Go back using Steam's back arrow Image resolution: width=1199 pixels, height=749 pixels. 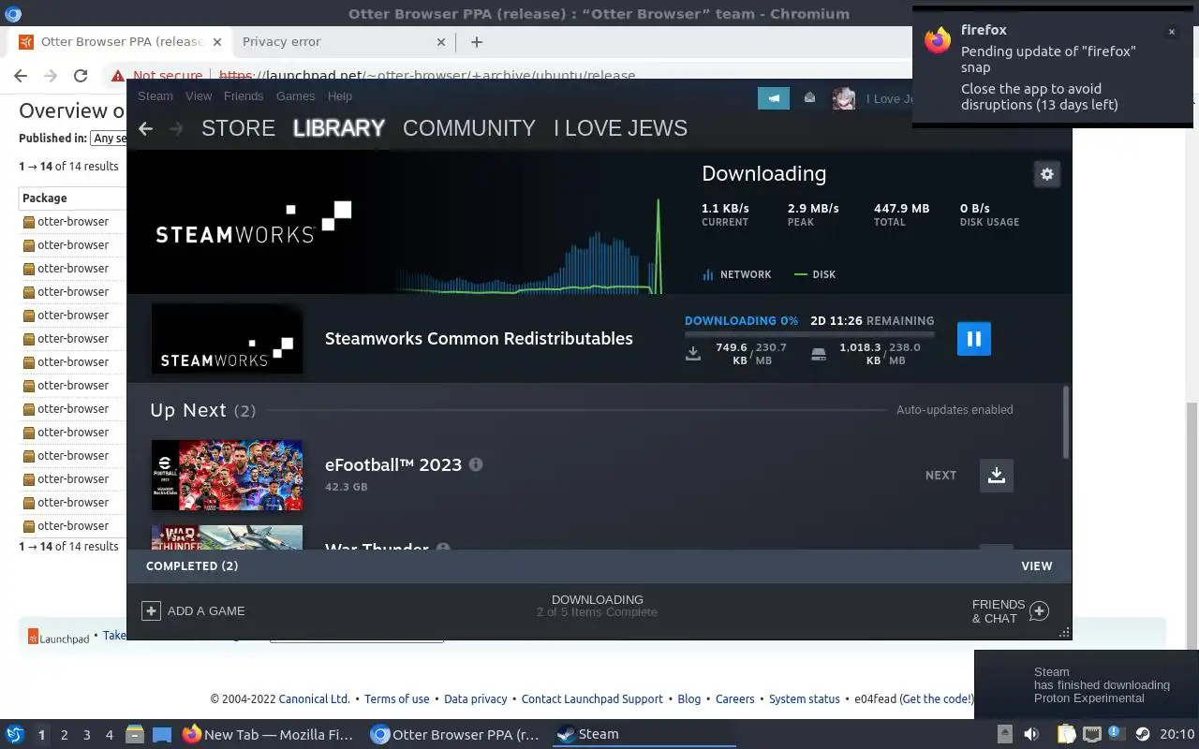click(145, 129)
